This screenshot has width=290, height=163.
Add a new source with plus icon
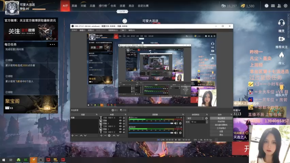(101, 135)
